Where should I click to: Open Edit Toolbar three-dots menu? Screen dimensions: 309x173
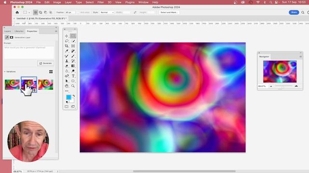(x=67, y=91)
